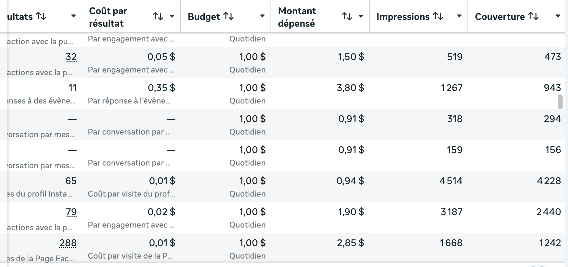This screenshot has height=267, width=568.
Task: Open the underlined result value 32
Action: pos(71,57)
